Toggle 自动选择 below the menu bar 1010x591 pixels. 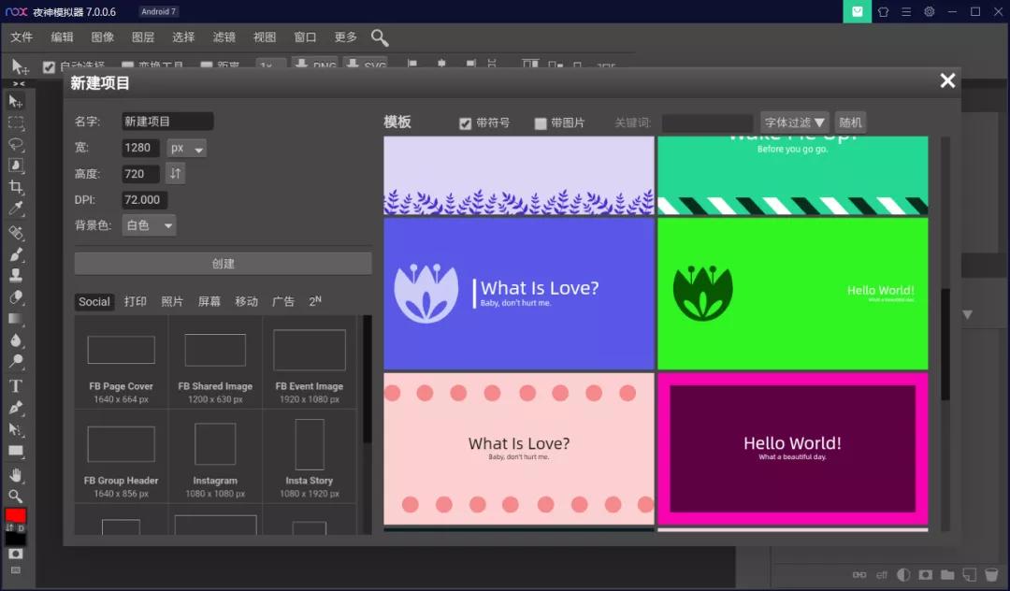coord(49,66)
